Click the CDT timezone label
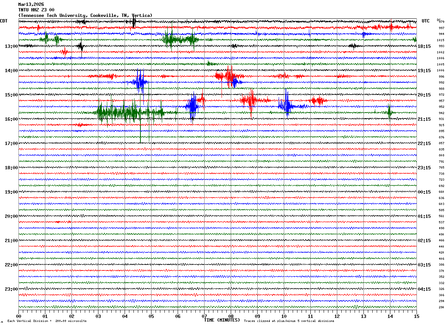Screen dimensions: 446x326 [x=4, y=21]
